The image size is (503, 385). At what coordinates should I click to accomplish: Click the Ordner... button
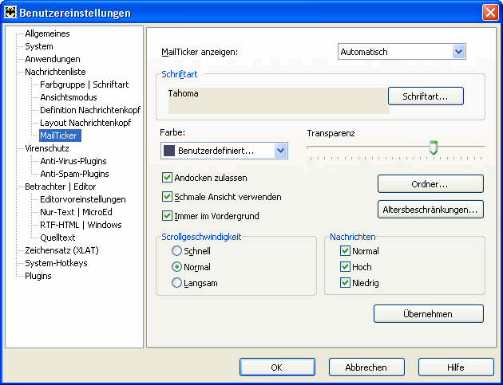click(430, 184)
